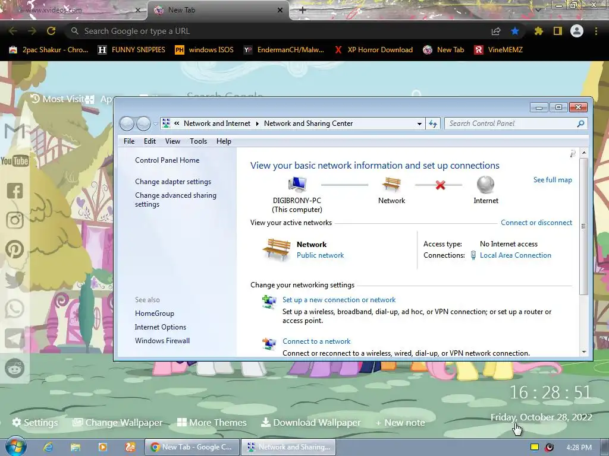This screenshot has width=609, height=456.
Task: Open the recent pages dropdown arrow
Action: [x=155, y=124]
